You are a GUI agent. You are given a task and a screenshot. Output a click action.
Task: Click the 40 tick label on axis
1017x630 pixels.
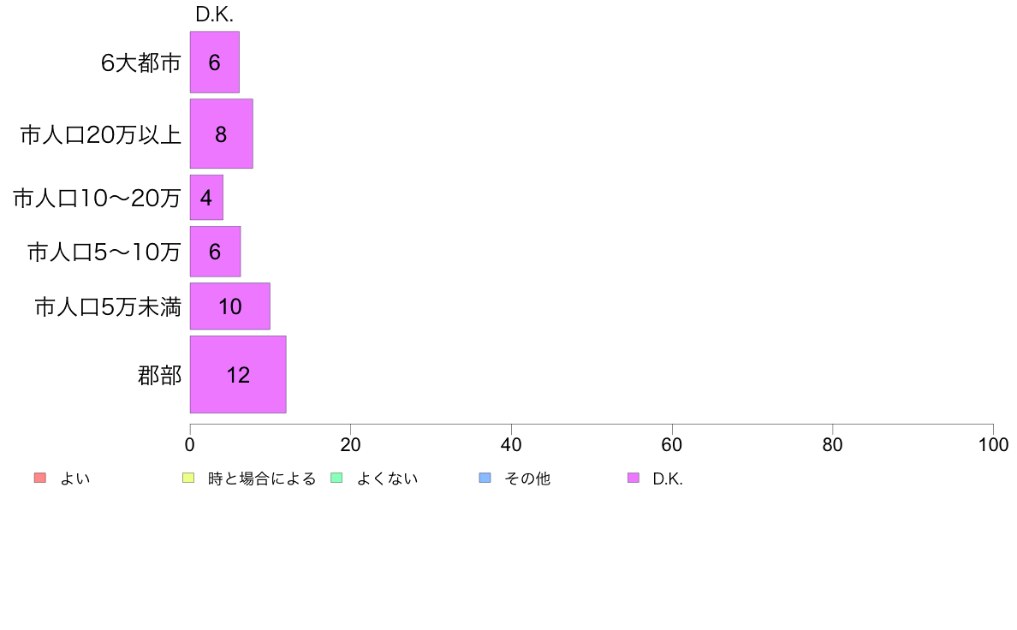pyautogui.click(x=511, y=444)
